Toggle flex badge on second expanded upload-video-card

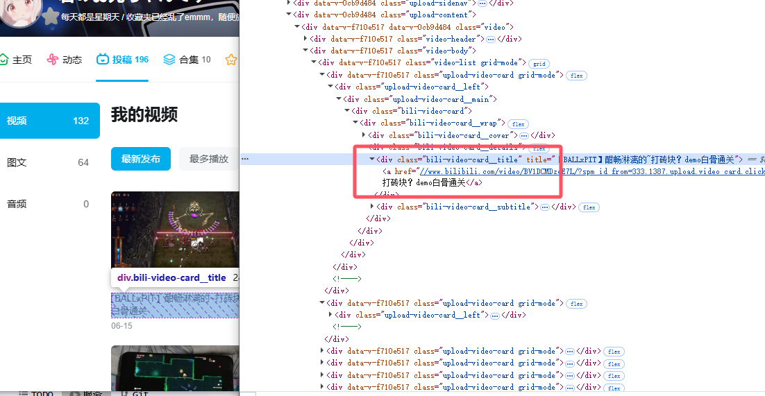pos(576,304)
